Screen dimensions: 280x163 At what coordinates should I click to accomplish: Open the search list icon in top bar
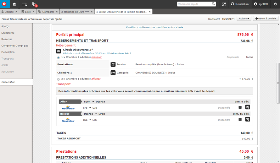[25, 4]
